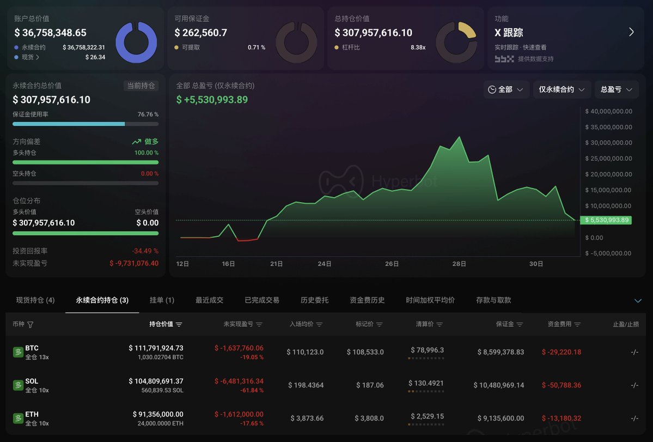Click the 总持仓价值 donut chart
Screen dimensions: 653x442
point(456,42)
